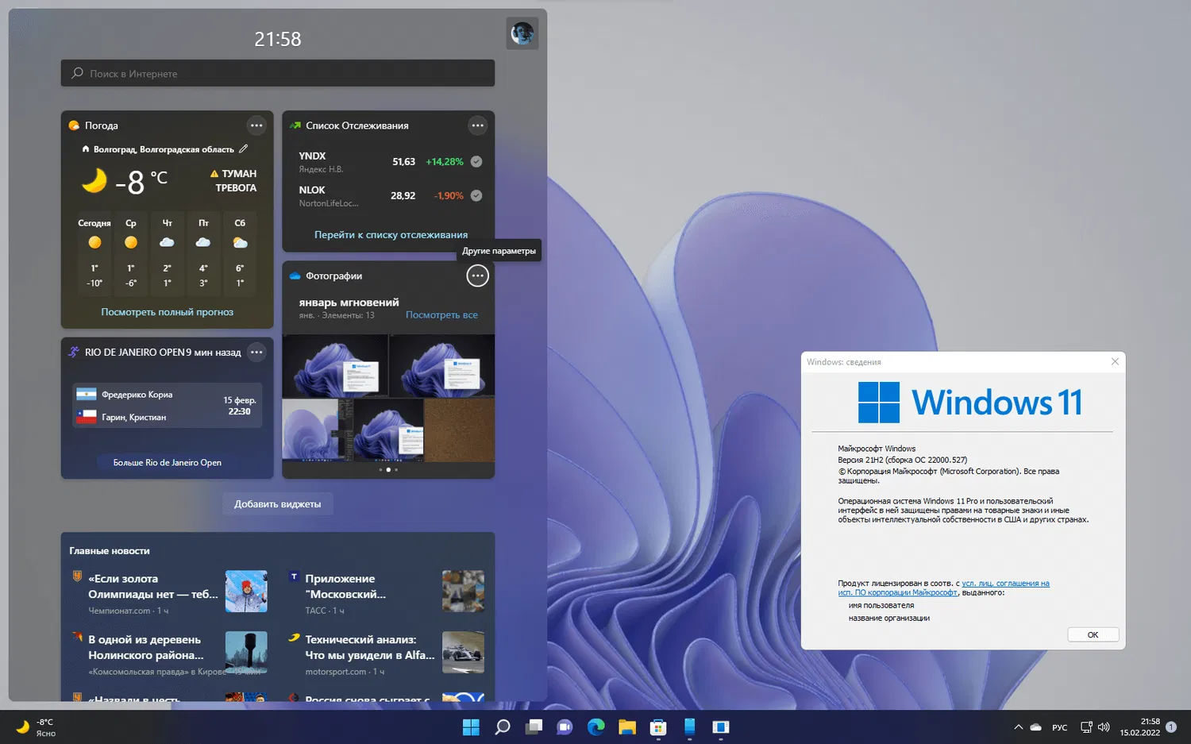The image size is (1191, 744).
Task: Select the Чт forecast day
Action: (167, 254)
